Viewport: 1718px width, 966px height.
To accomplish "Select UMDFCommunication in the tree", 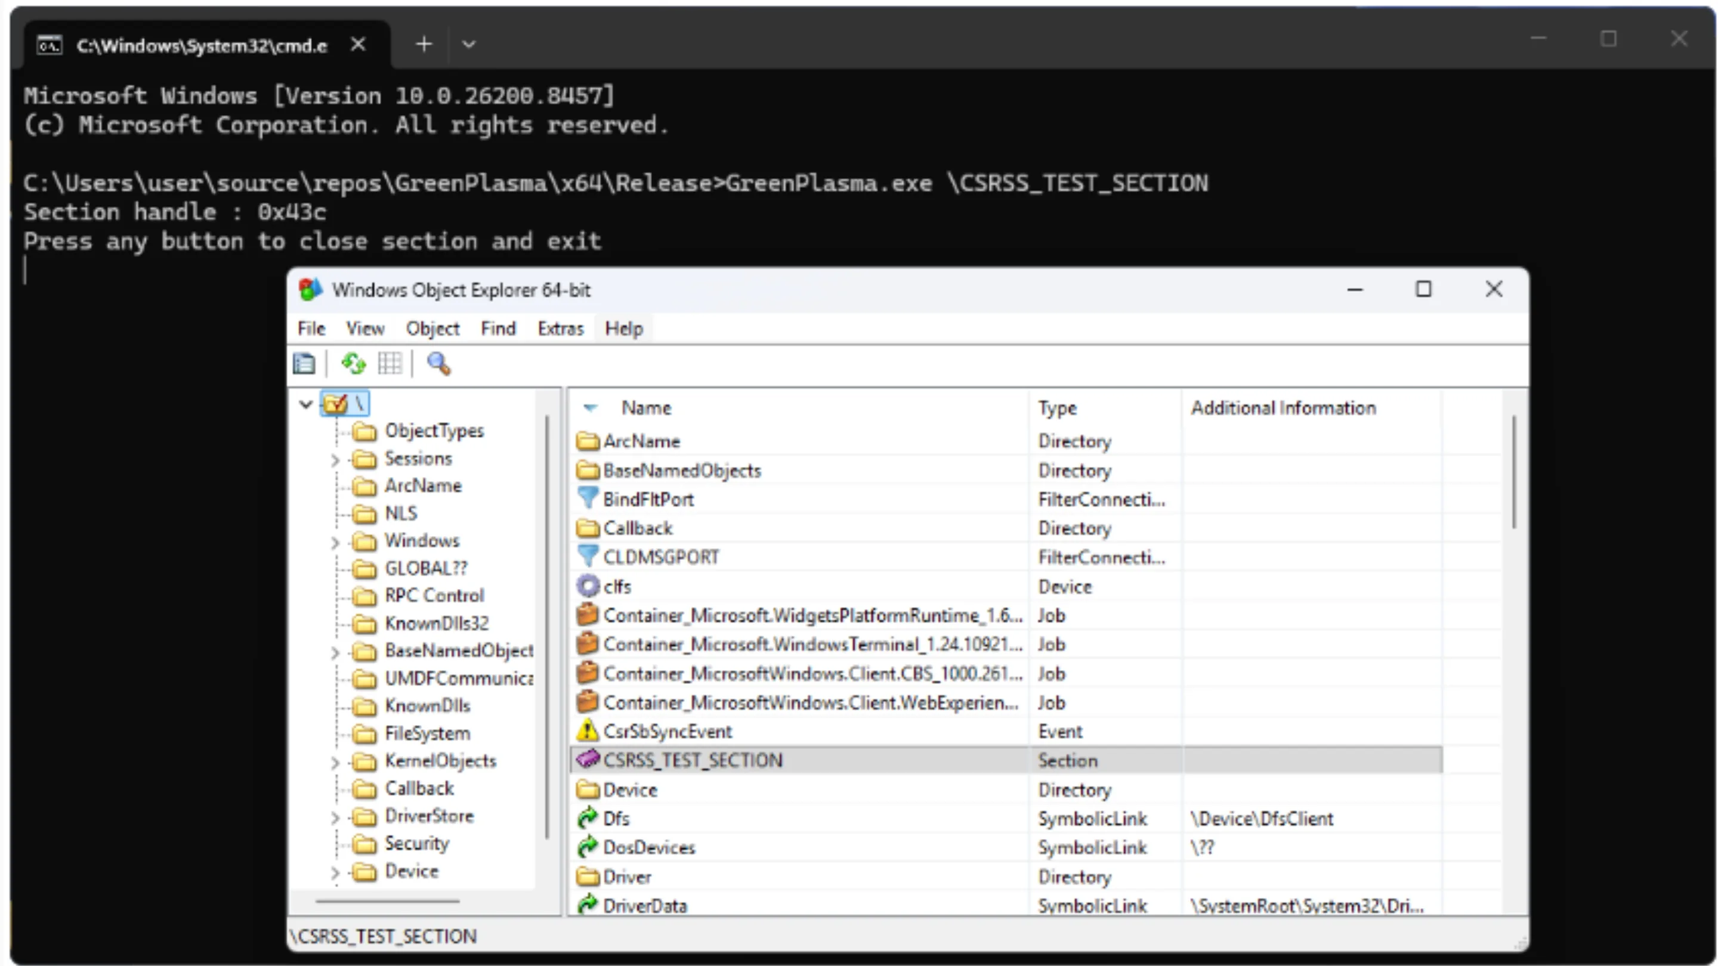I will [459, 678].
